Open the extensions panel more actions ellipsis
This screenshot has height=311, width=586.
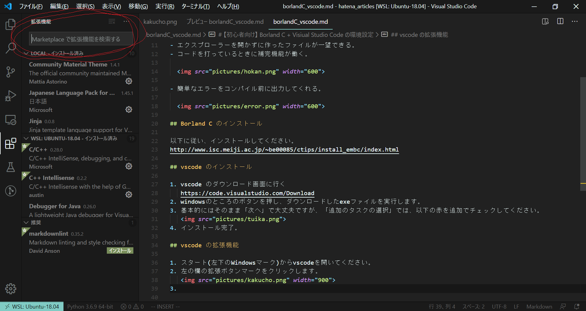126,21
